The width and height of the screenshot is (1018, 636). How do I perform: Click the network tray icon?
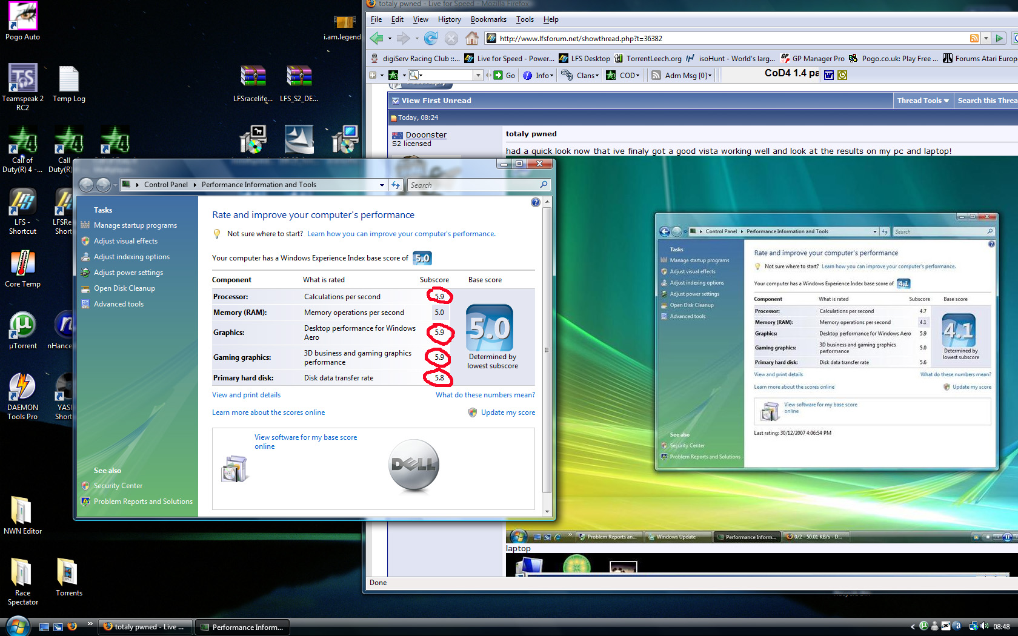973,626
